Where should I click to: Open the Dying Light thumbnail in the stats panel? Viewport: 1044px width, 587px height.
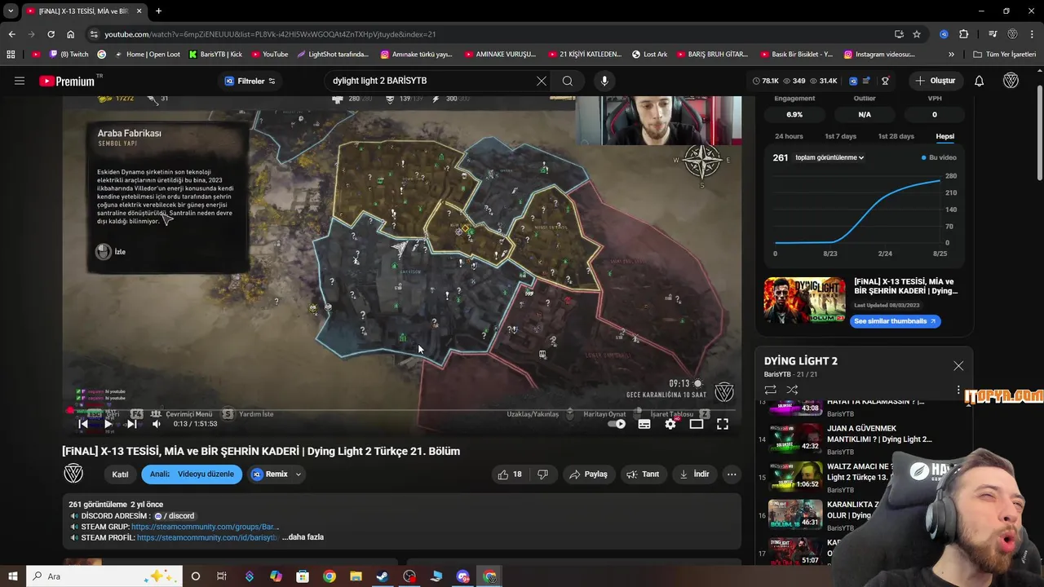(x=804, y=301)
